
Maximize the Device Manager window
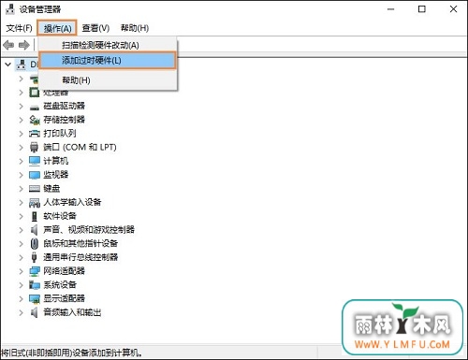pyautogui.click(x=422, y=9)
